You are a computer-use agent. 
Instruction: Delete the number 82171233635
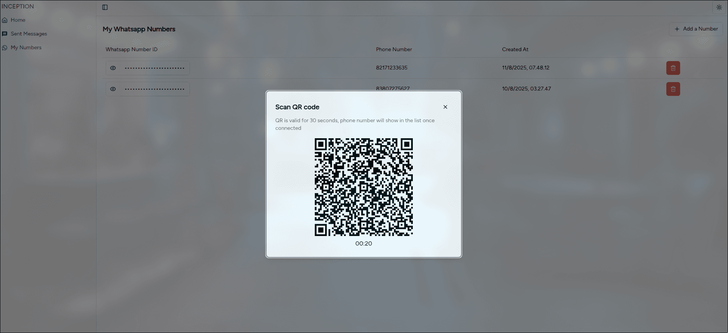pos(673,68)
